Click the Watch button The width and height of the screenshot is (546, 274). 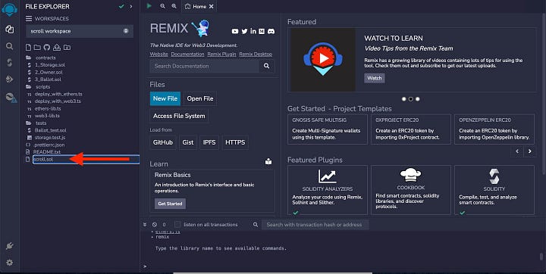[x=375, y=78]
